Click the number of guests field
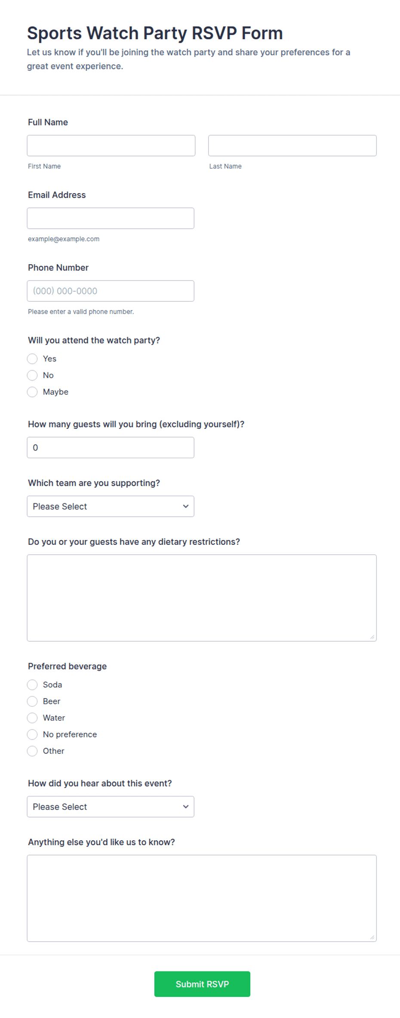 click(x=111, y=448)
